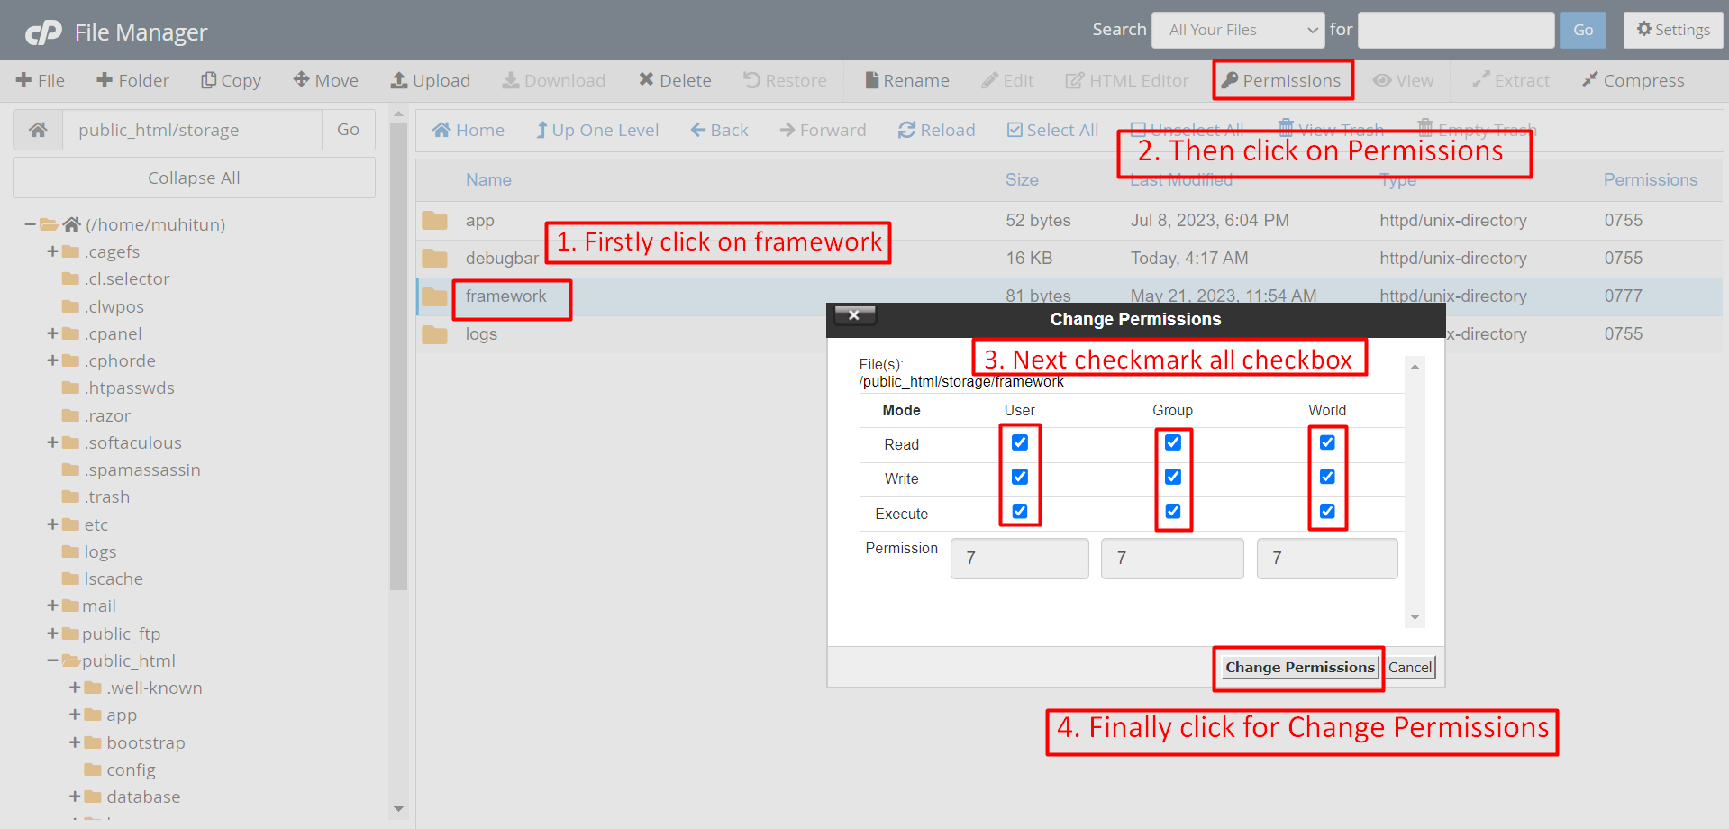Viewport: 1729px width, 829px height.
Task: Sort files by Size column header
Action: point(1022,180)
